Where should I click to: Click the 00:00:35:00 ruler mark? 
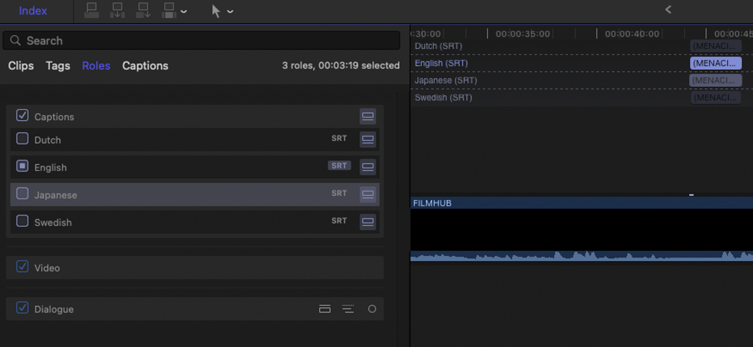522,34
